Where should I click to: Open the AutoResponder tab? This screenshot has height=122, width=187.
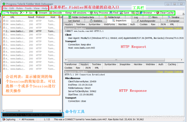coord(146,21)
